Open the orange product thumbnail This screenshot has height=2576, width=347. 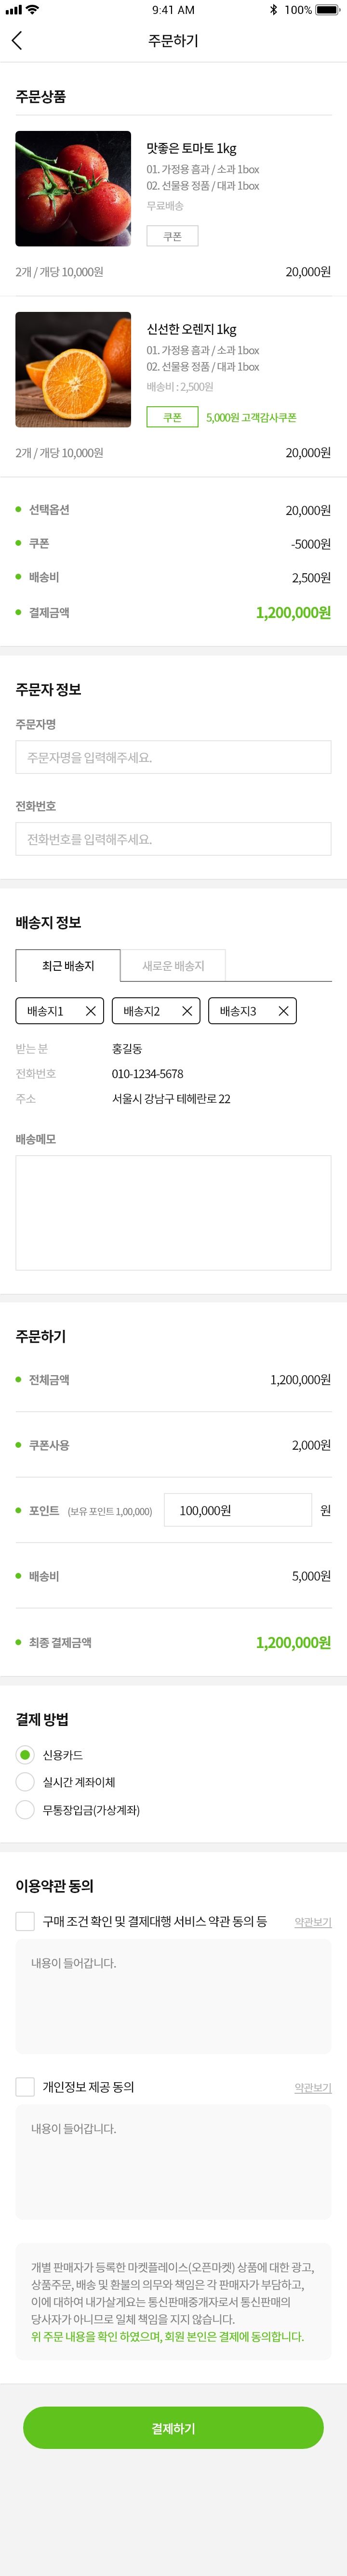tap(73, 369)
